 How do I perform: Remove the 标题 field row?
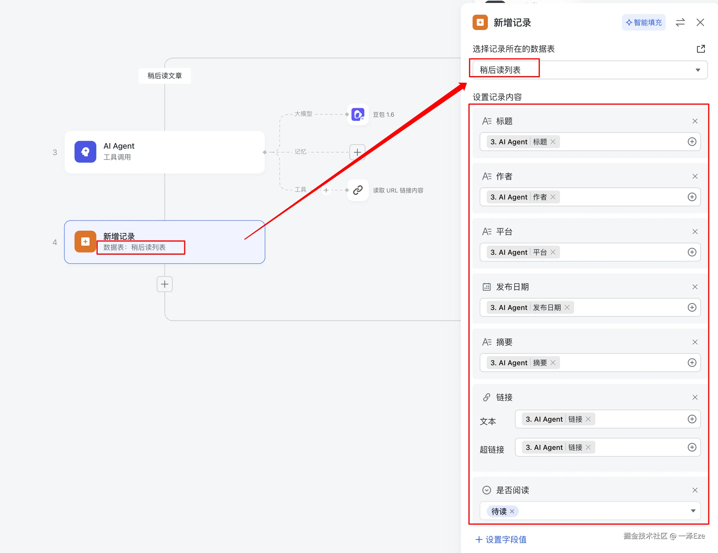tap(695, 121)
